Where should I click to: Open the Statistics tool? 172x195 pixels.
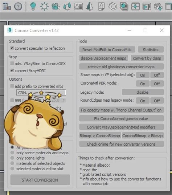coord(151,50)
